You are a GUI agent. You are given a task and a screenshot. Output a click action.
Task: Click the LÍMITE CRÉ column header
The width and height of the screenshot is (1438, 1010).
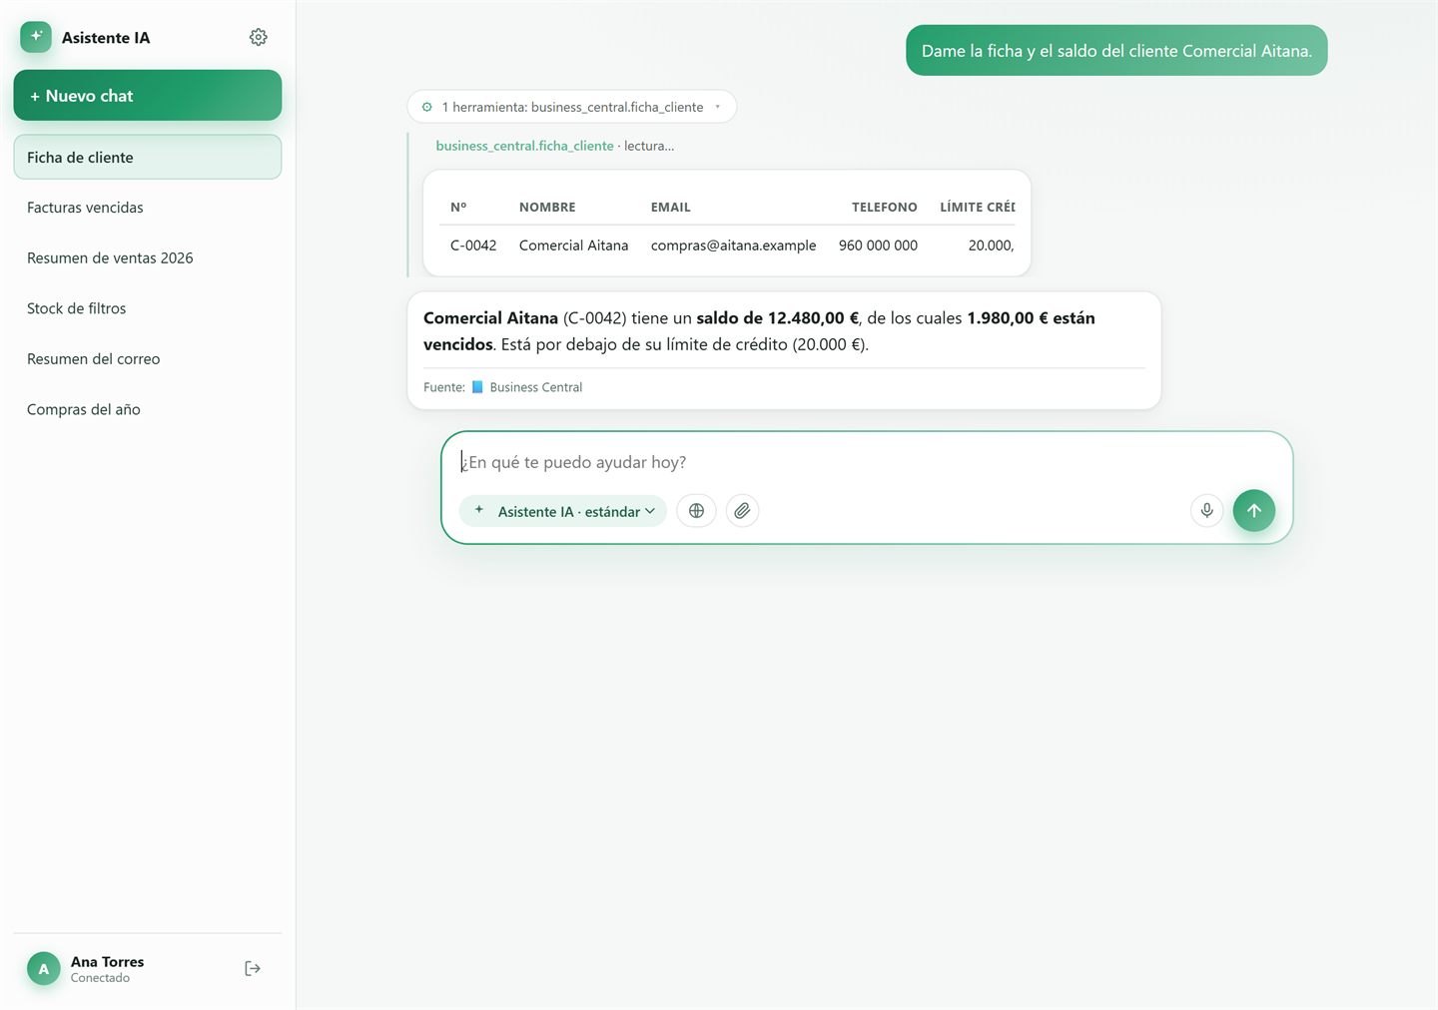pos(977,208)
